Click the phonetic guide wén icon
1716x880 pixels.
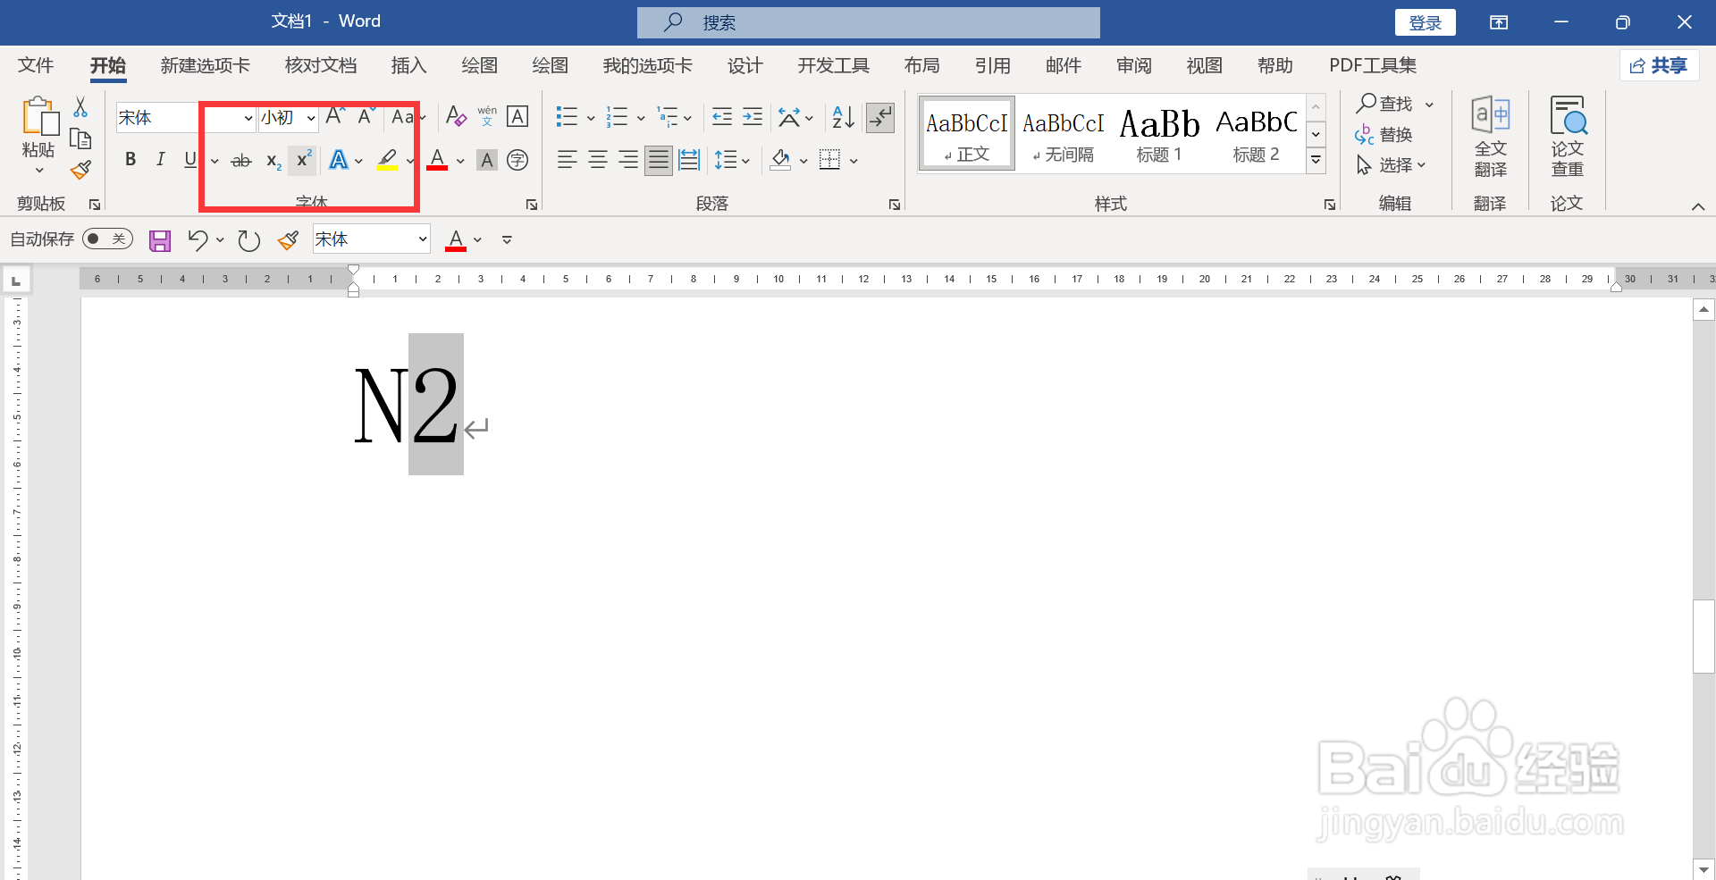click(x=487, y=116)
